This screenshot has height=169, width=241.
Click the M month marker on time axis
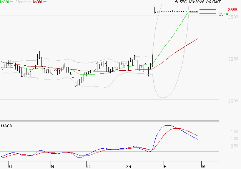(x=204, y=167)
